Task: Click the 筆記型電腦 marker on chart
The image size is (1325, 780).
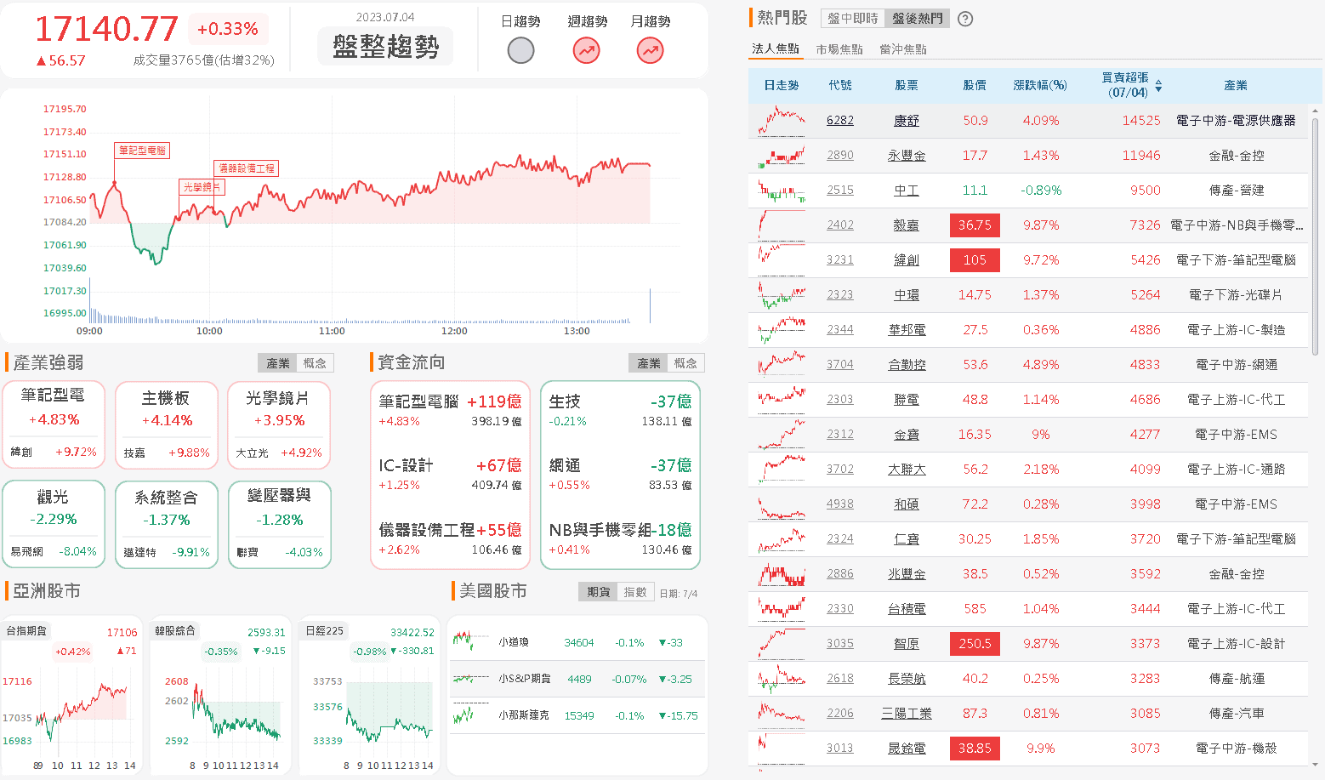Action: click(142, 151)
